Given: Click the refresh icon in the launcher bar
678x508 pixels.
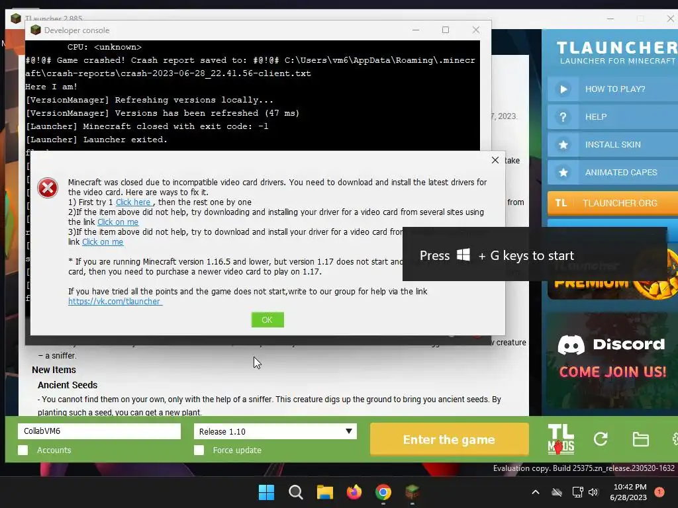Looking at the screenshot, I should pyautogui.click(x=601, y=439).
